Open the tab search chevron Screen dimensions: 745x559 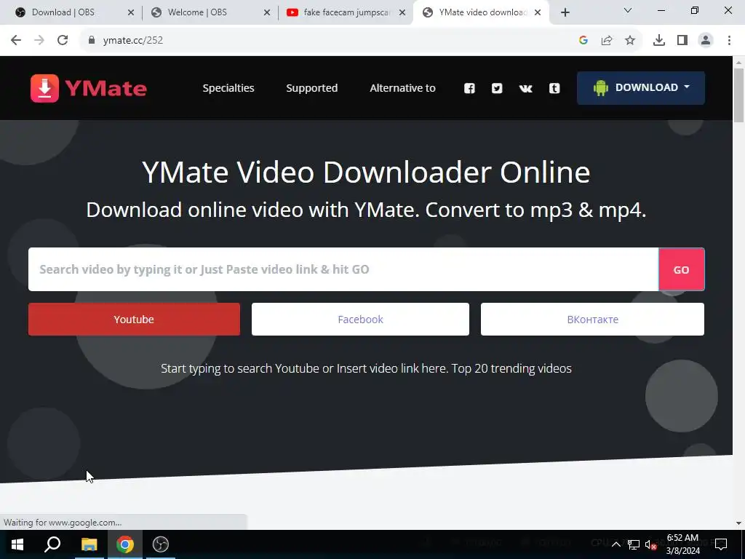[628, 10]
